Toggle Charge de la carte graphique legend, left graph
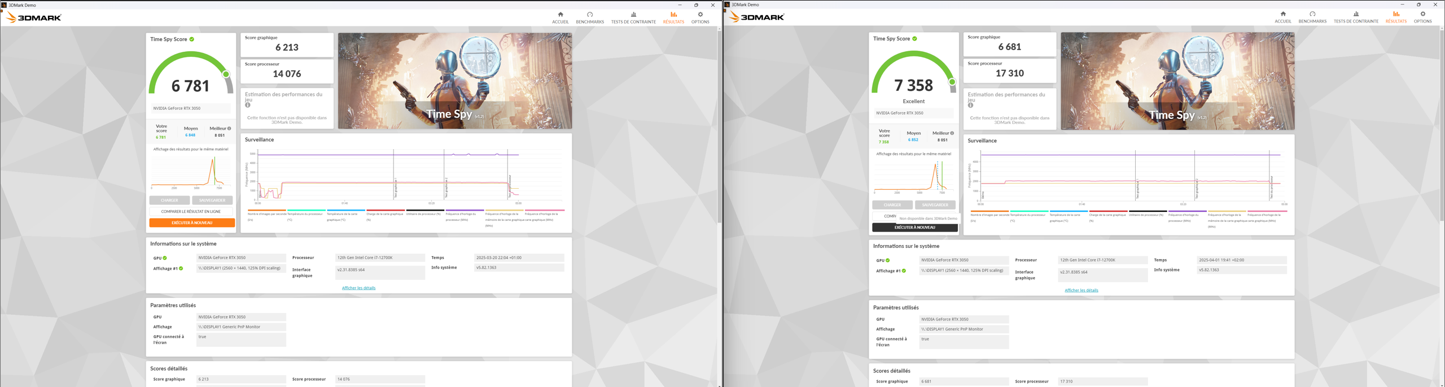 pos(385,216)
